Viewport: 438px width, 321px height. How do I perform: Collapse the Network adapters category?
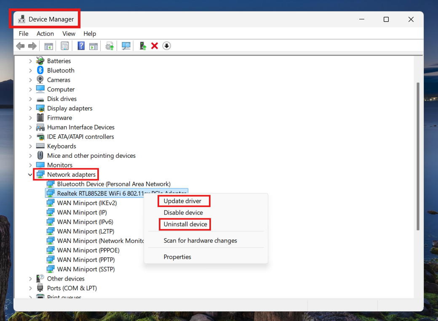(x=30, y=175)
